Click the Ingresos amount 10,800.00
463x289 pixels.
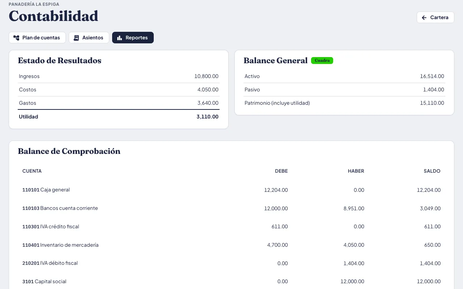point(206,76)
